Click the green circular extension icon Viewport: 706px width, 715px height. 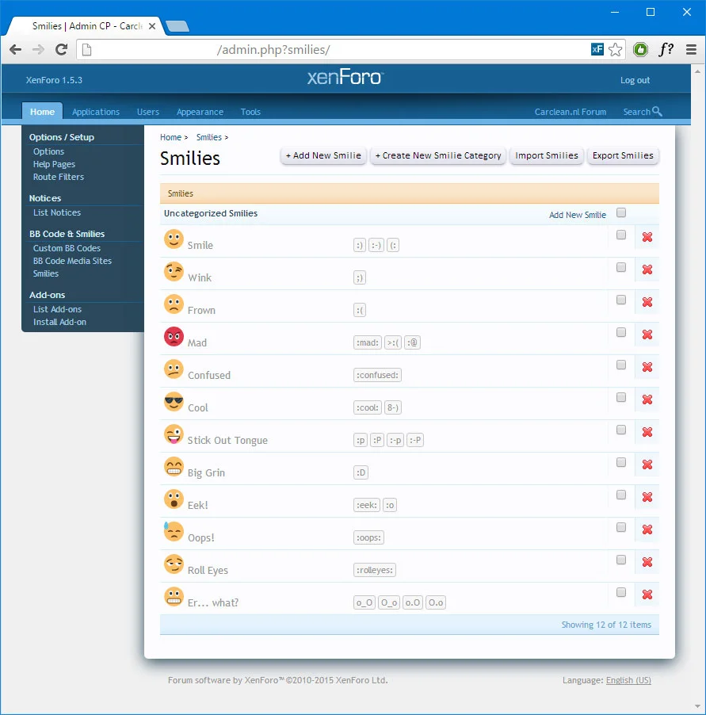[640, 49]
